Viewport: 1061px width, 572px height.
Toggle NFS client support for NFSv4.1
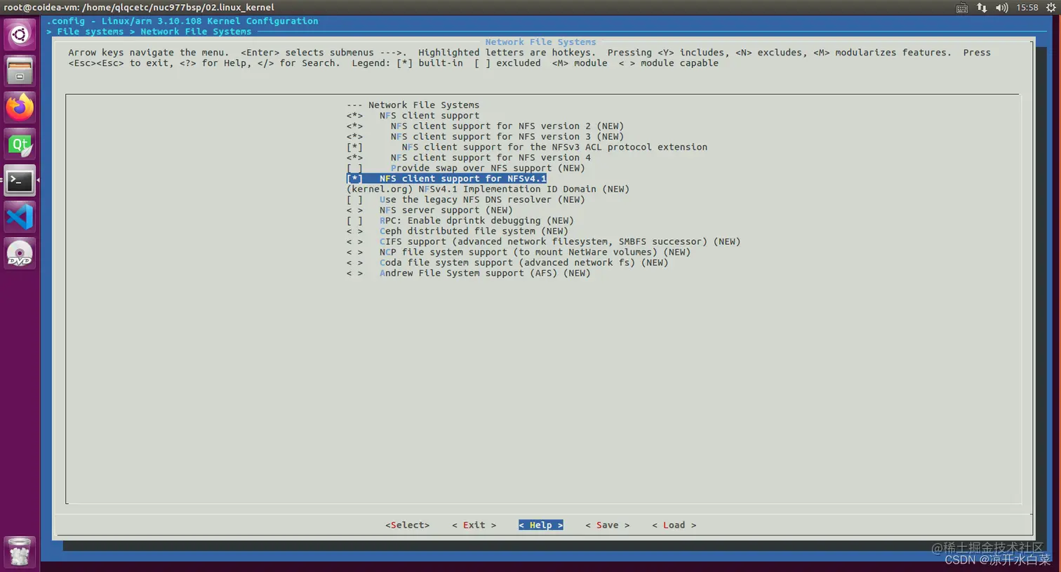(446, 179)
